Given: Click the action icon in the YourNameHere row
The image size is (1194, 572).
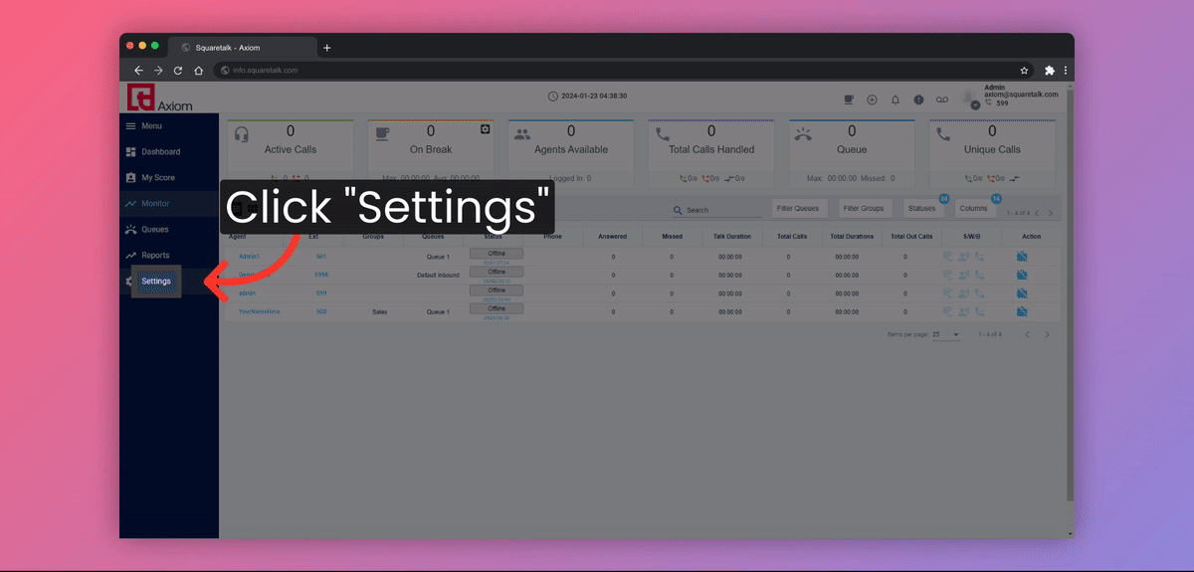Looking at the screenshot, I should tap(1022, 311).
